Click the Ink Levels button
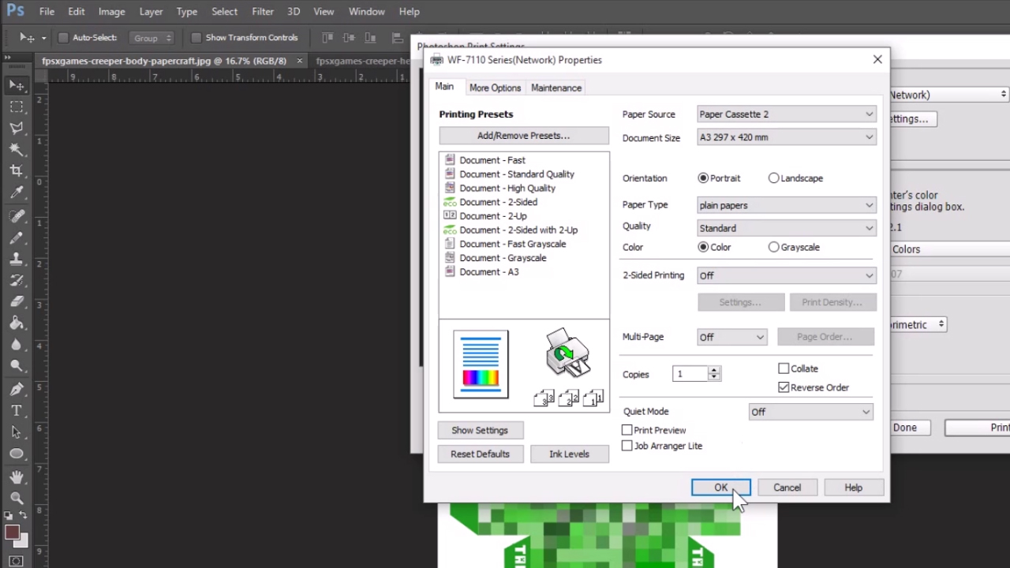The height and width of the screenshot is (568, 1010). (569, 454)
